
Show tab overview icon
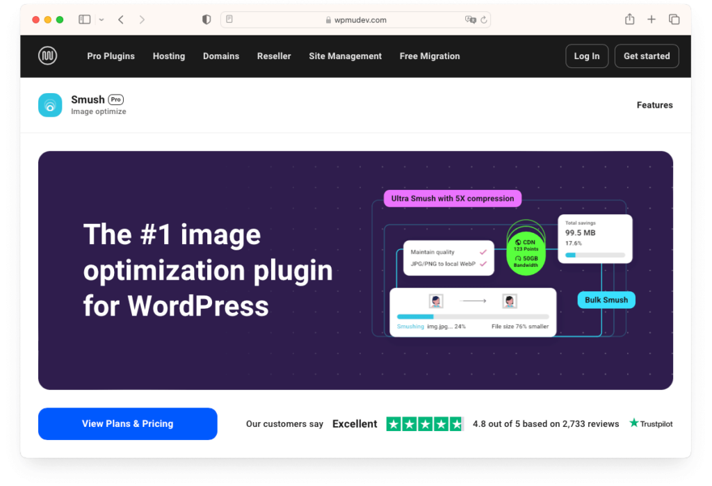[x=674, y=19]
